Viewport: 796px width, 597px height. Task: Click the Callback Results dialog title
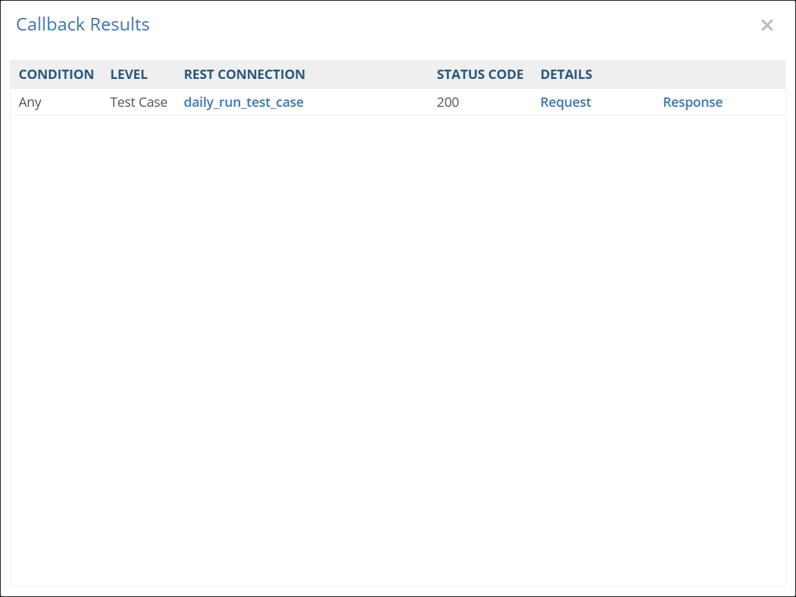point(83,25)
